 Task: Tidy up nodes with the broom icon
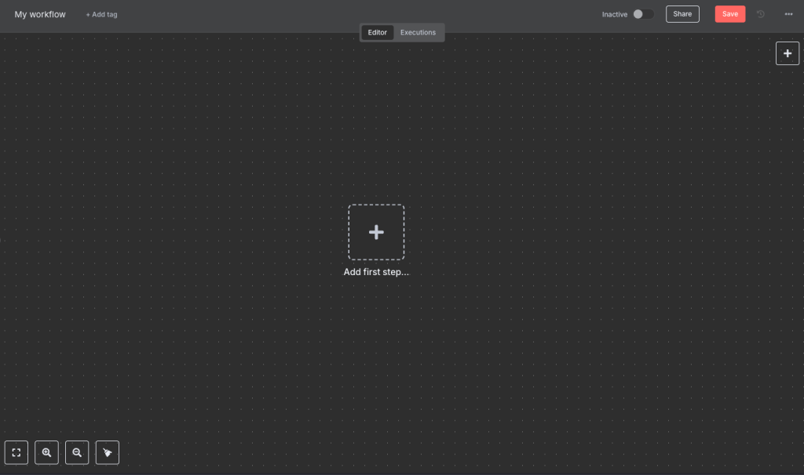coord(108,452)
